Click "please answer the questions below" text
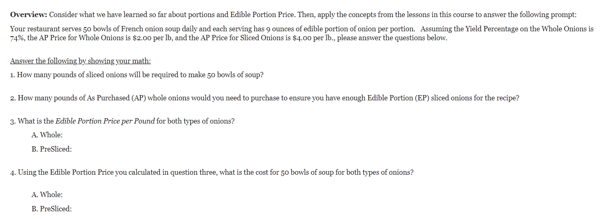Screen dimensions: 606x219 pyautogui.click(x=391, y=38)
